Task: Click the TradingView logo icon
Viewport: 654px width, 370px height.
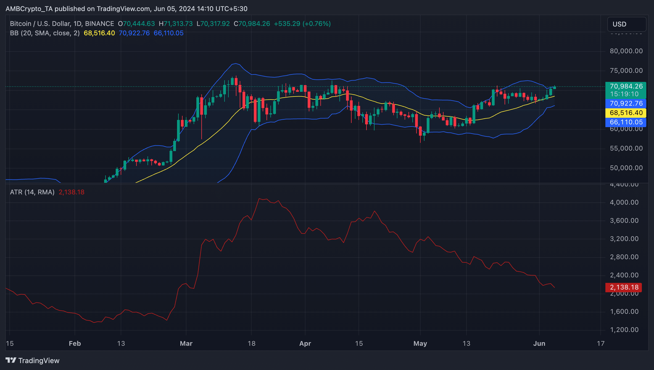Action: (11, 360)
